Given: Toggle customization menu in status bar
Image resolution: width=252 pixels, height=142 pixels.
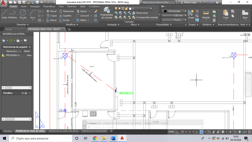Looking at the screenshot, I should pos(249,132).
